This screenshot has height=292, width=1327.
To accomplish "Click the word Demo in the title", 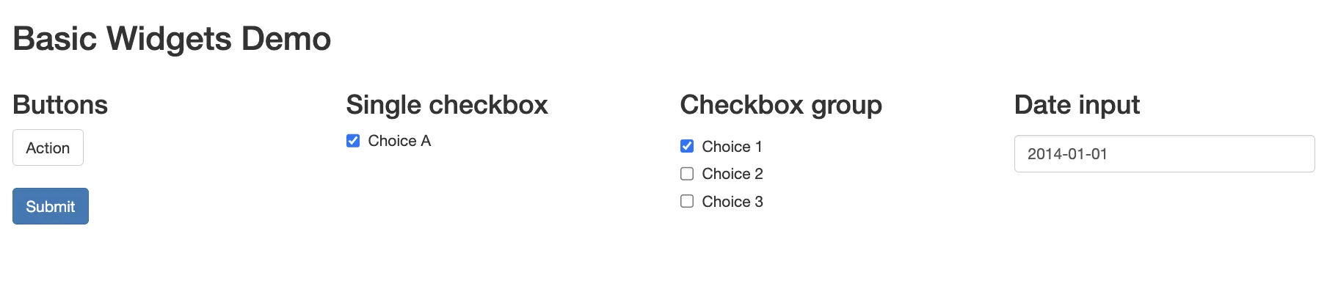I will coord(286,39).
